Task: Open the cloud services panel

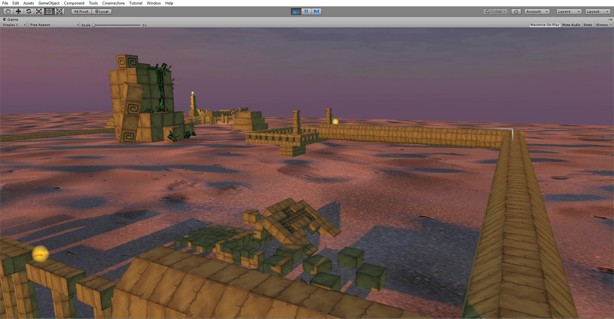Action: (516, 11)
